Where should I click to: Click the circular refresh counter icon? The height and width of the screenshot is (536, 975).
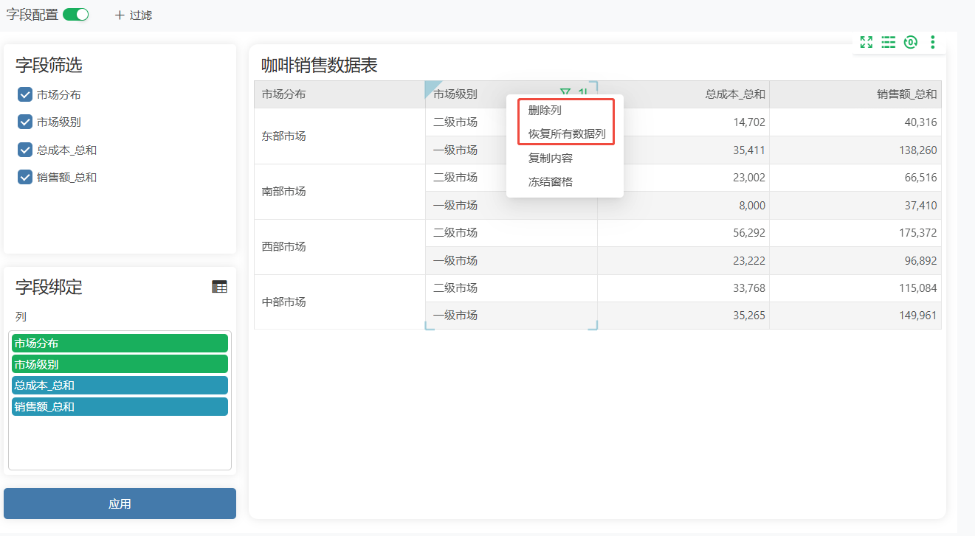pos(911,42)
